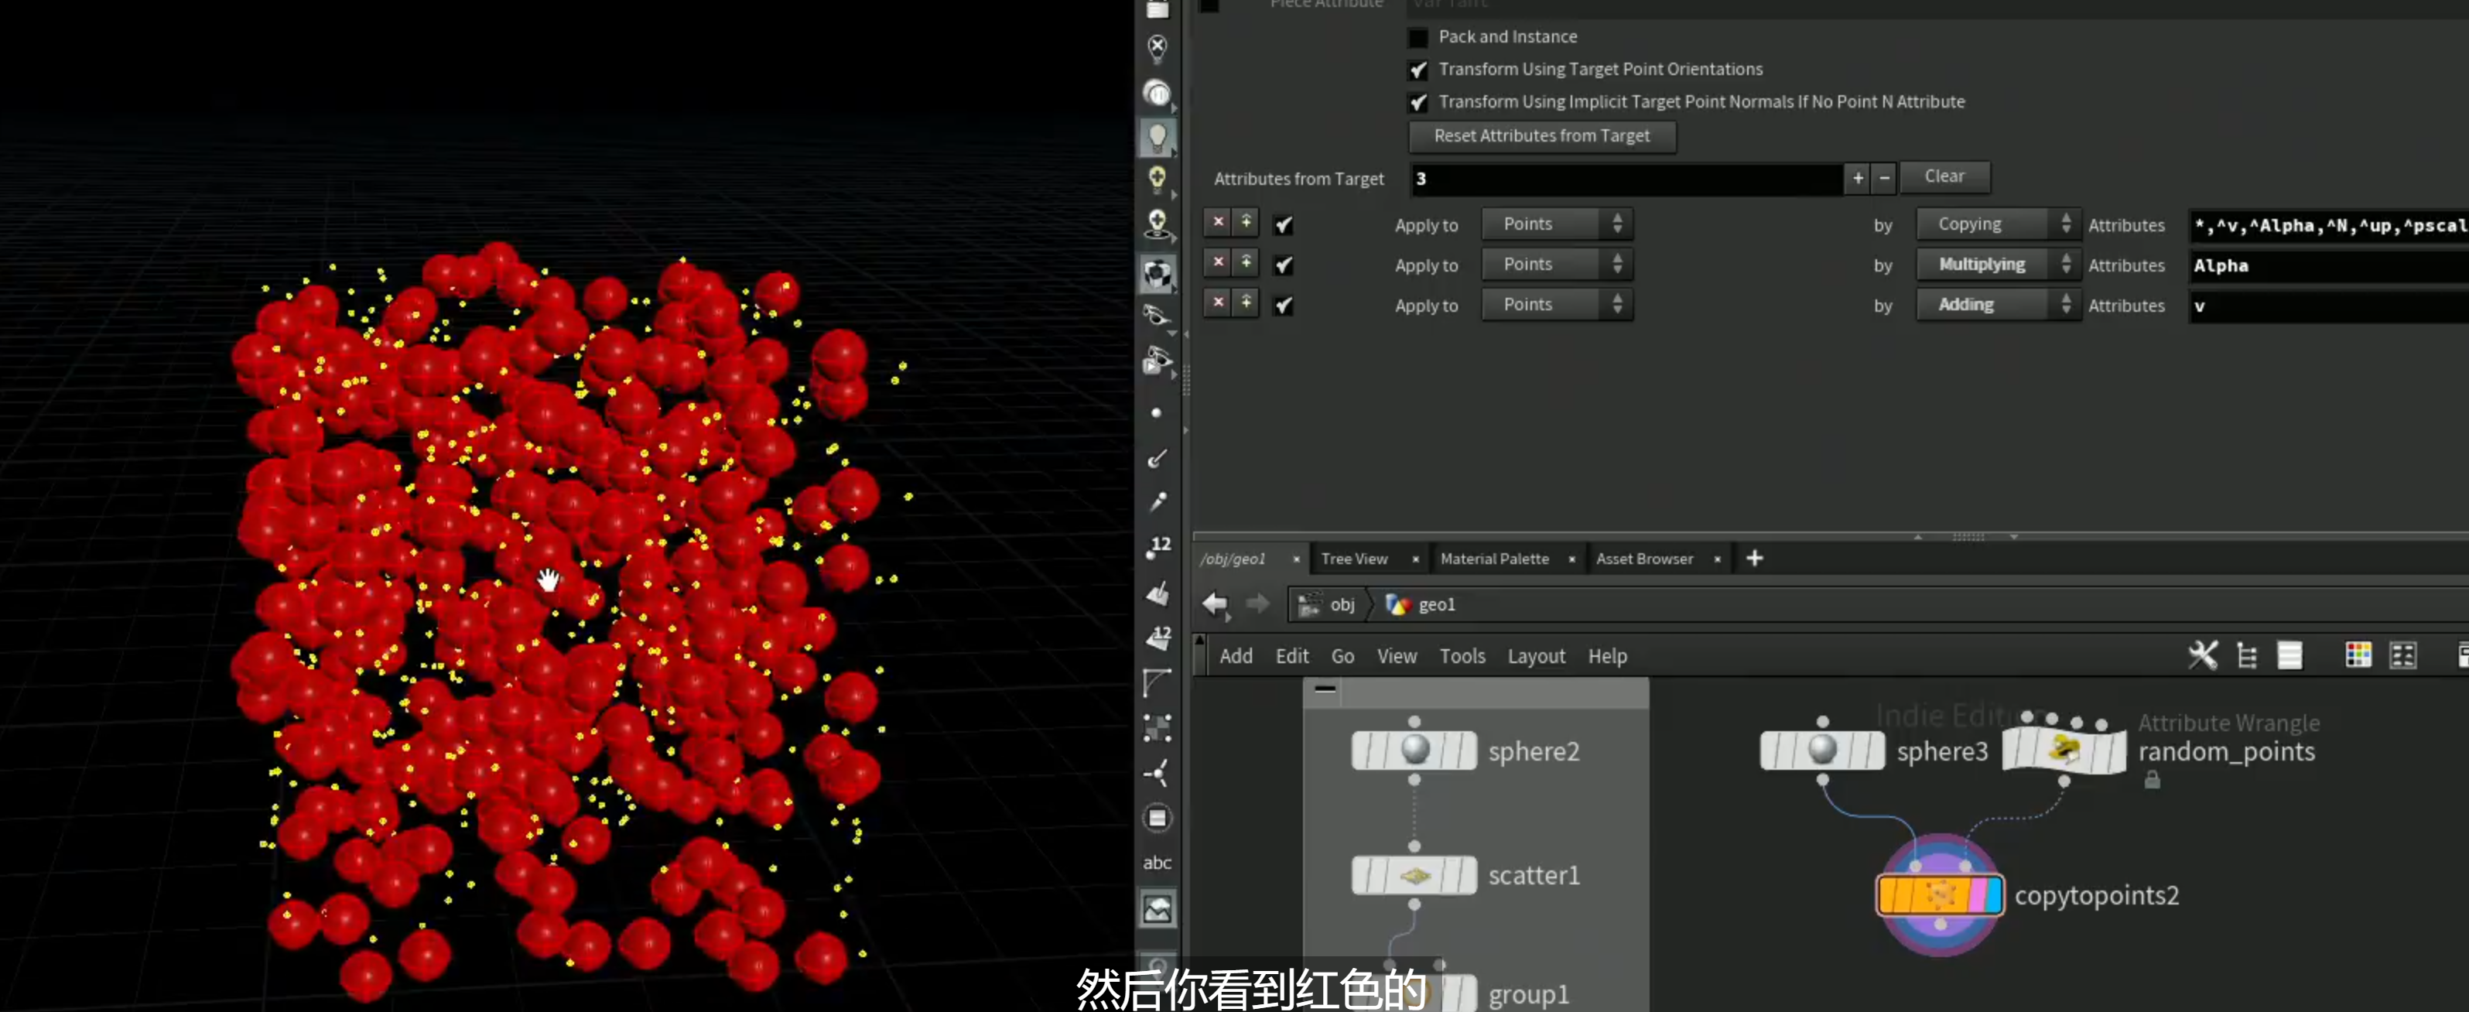Click the Attributes from Target count field
The image size is (2469, 1012).
[1626, 178]
